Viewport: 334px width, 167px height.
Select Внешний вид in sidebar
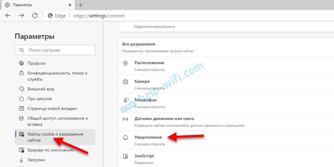[x=41, y=89]
